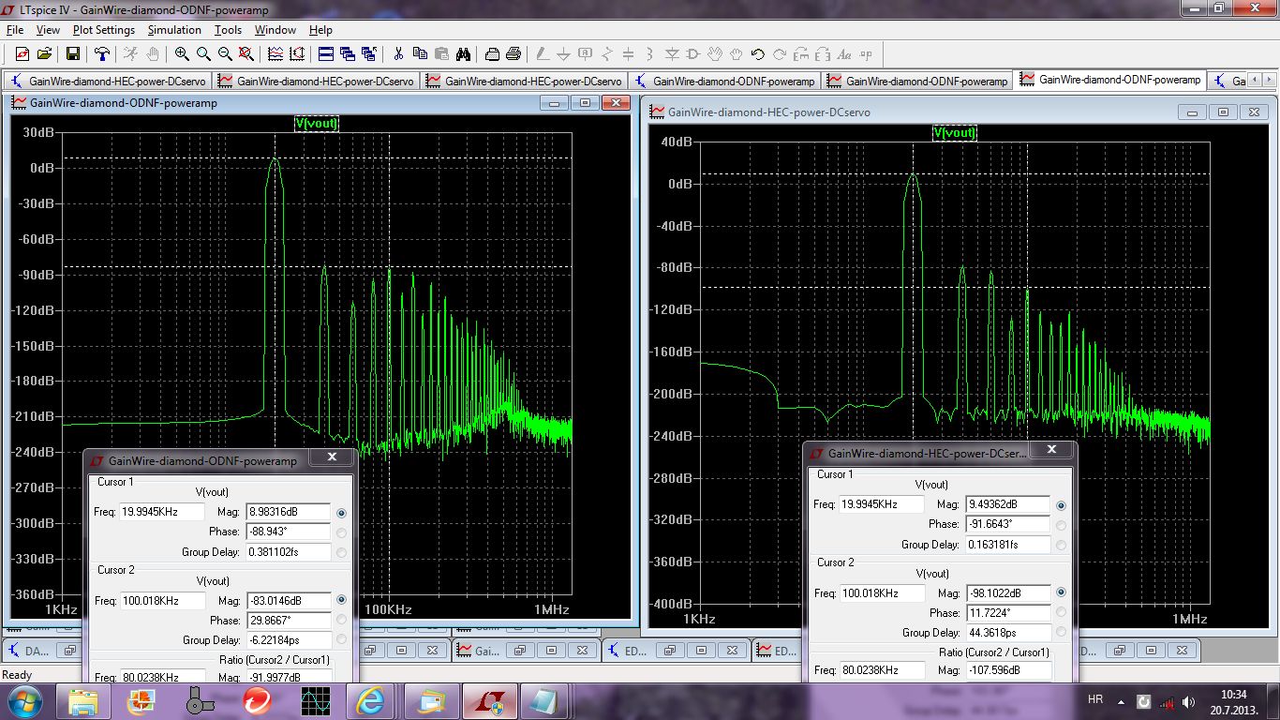
Task: Click the Cascade Windows icon
Action: coord(348,54)
